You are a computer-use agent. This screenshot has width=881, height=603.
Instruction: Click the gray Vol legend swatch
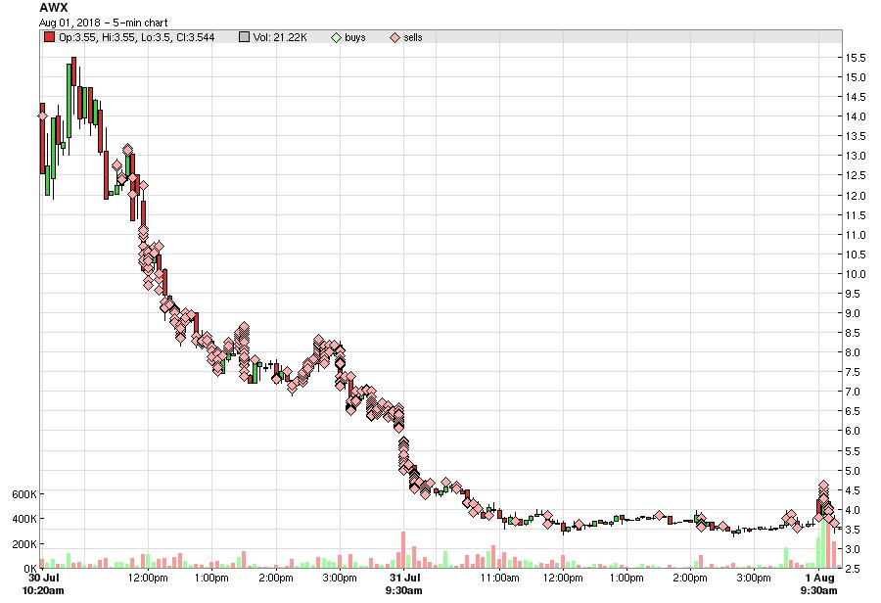tap(244, 37)
